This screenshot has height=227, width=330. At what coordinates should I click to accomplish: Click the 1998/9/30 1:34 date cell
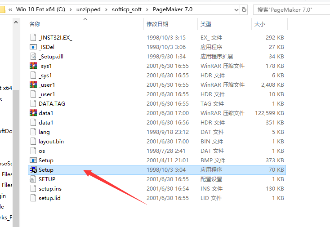[x=166, y=56]
